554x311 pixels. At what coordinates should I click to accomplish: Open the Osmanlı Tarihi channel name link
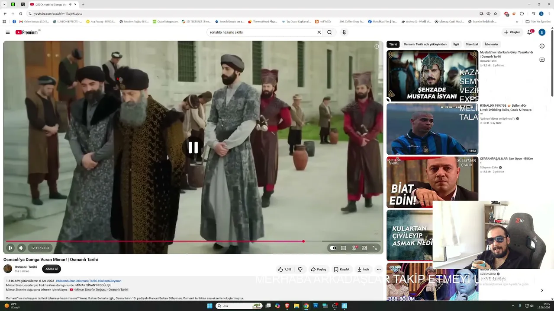pyautogui.click(x=26, y=267)
